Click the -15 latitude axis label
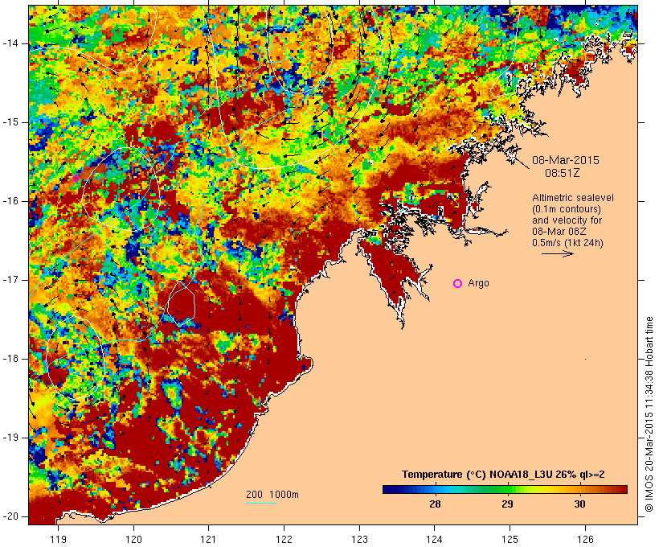The height and width of the screenshot is (547, 659). click(x=10, y=122)
